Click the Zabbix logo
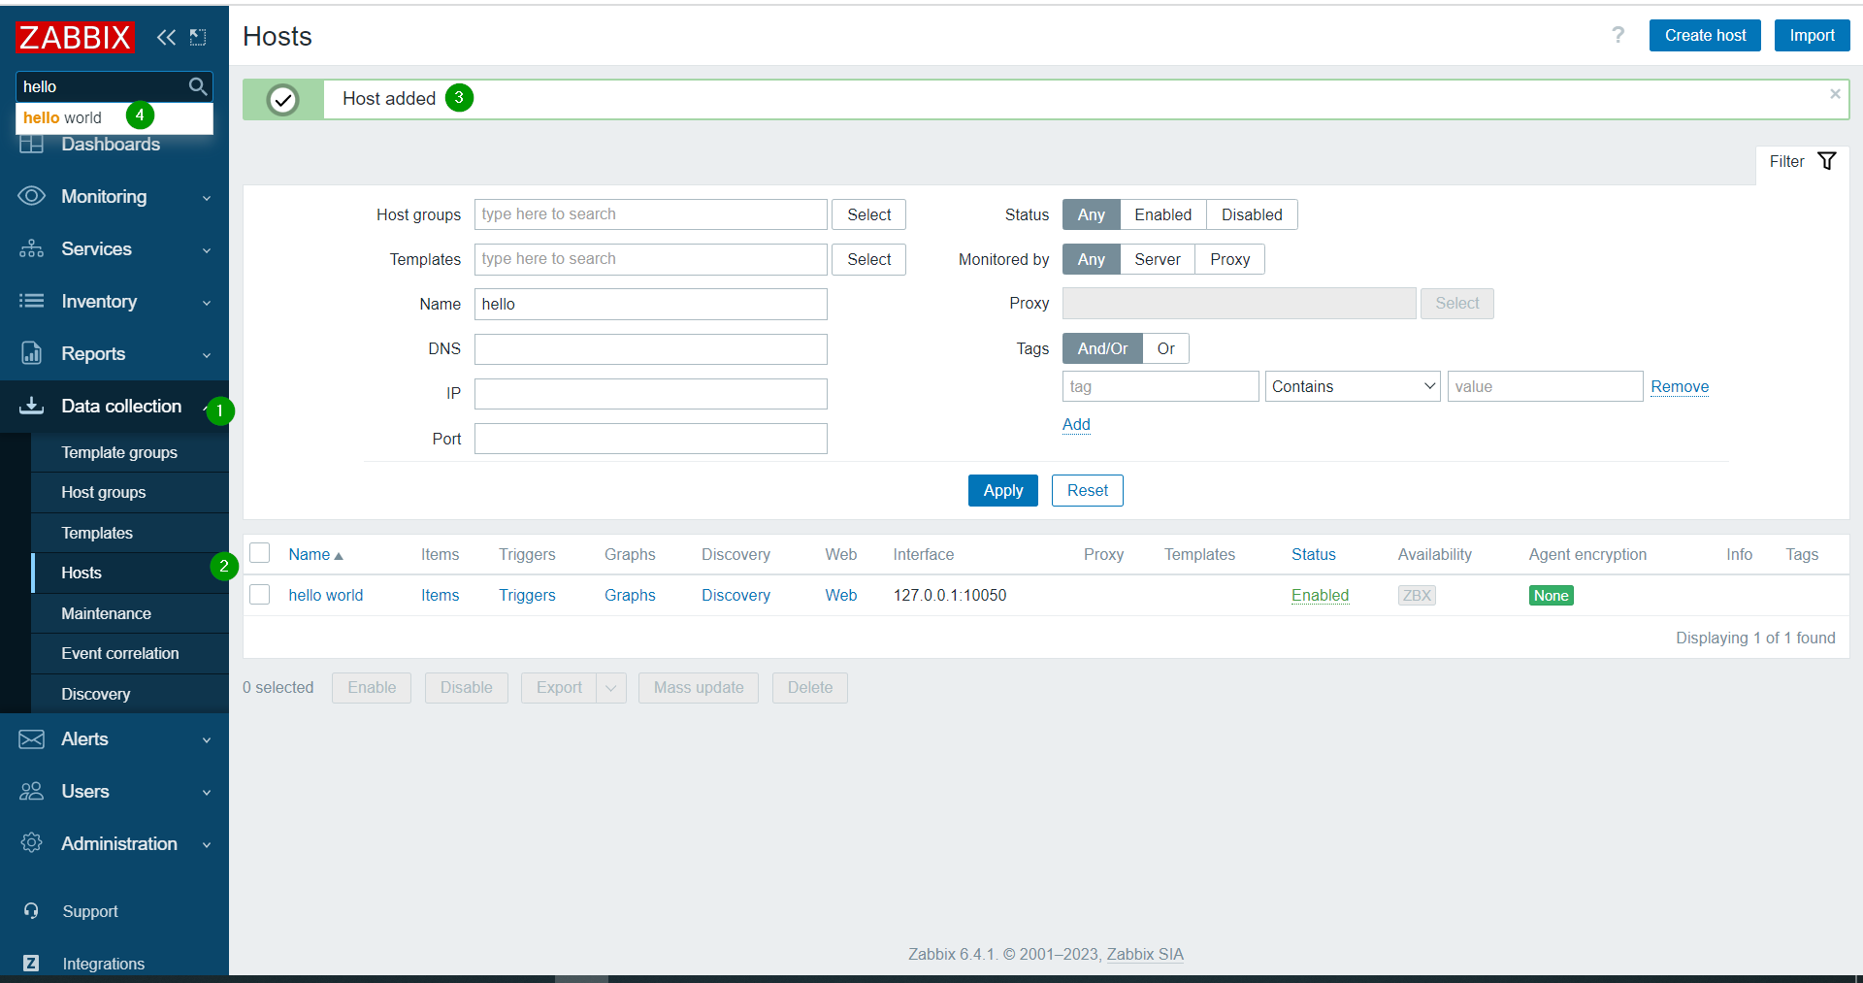 pos(75,37)
